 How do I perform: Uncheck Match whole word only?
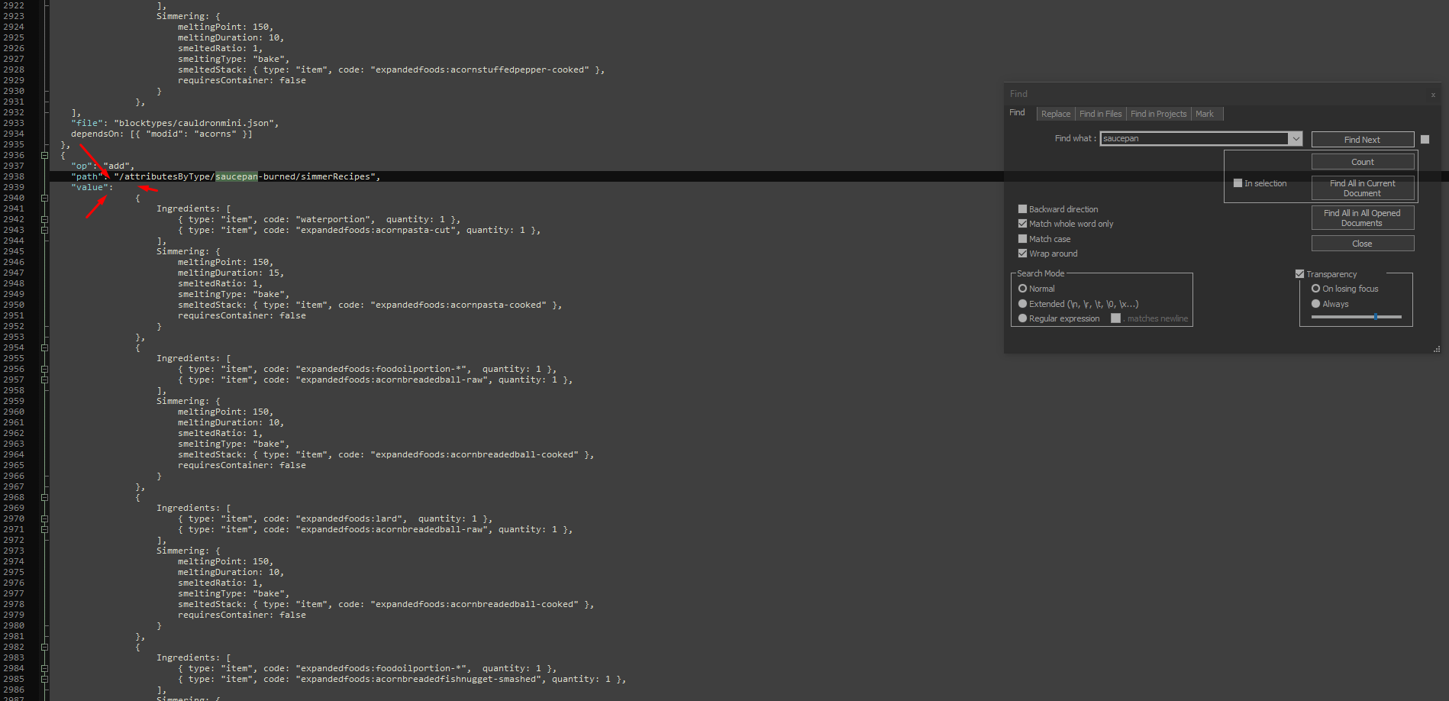coord(1022,224)
